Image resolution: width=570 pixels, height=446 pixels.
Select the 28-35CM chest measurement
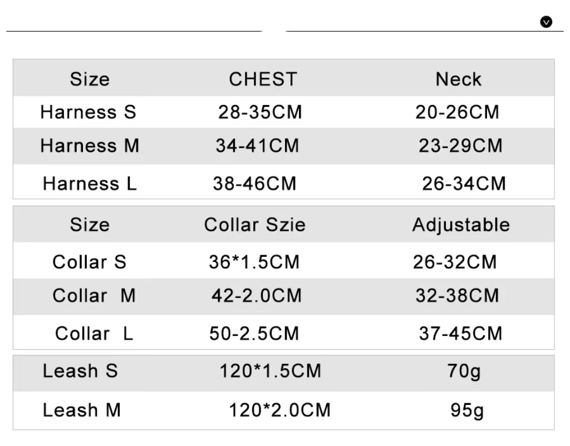tap(261, 112)
